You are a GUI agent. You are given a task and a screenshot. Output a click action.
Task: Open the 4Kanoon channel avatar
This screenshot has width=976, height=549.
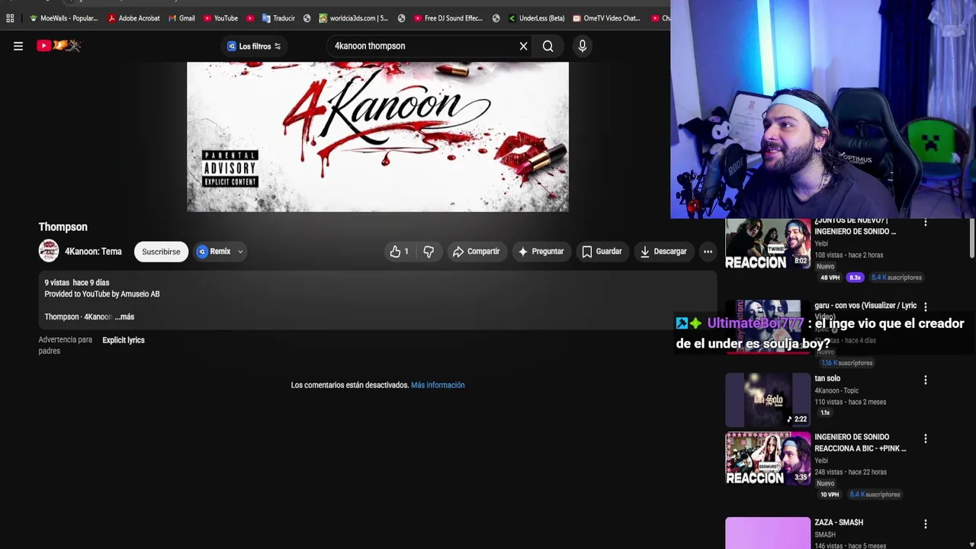coord(49,251)
